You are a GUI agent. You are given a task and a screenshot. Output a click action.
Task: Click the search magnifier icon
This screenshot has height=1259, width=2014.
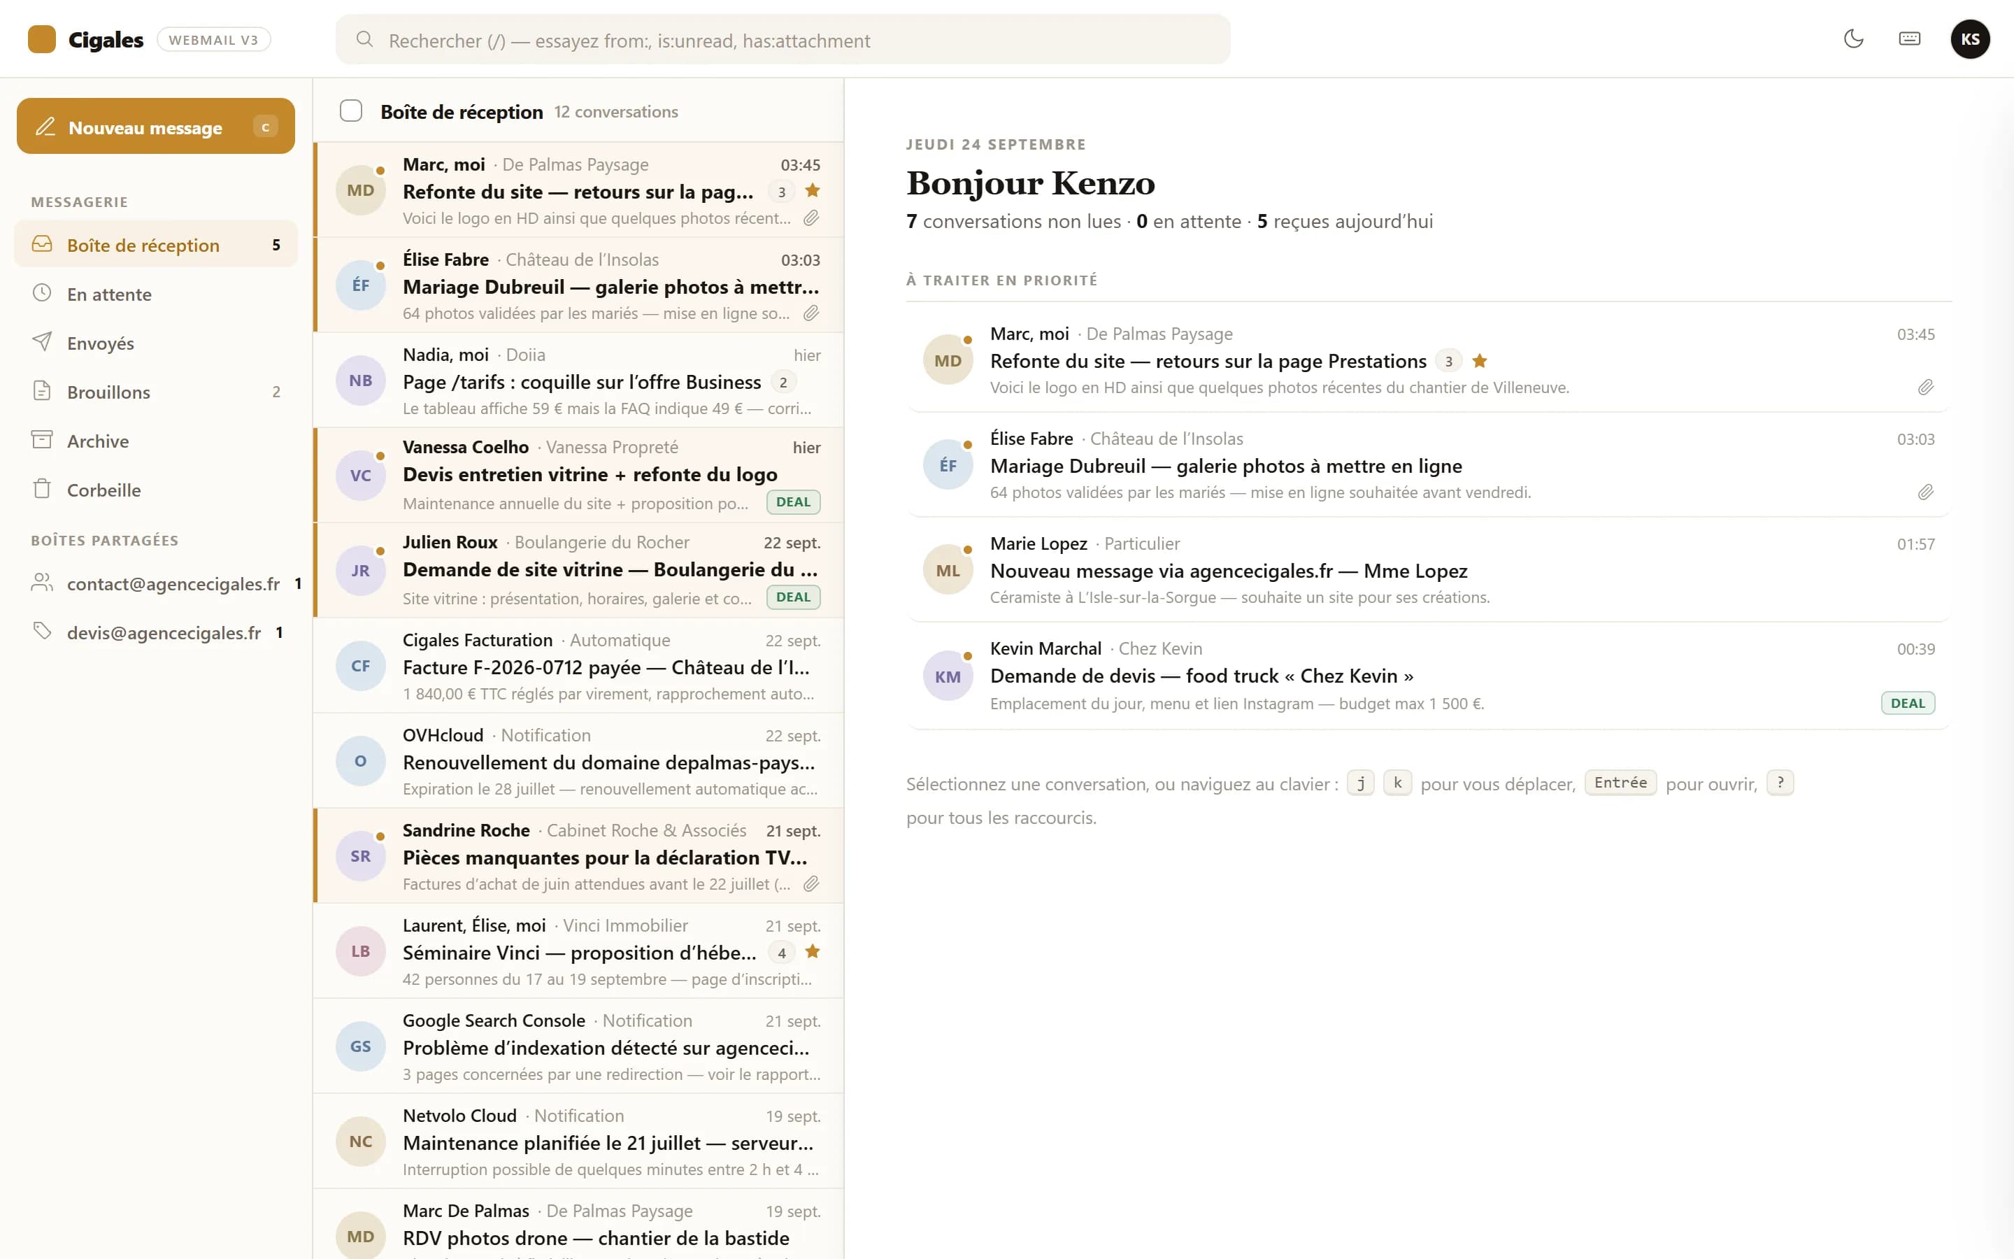pos(364,39)
